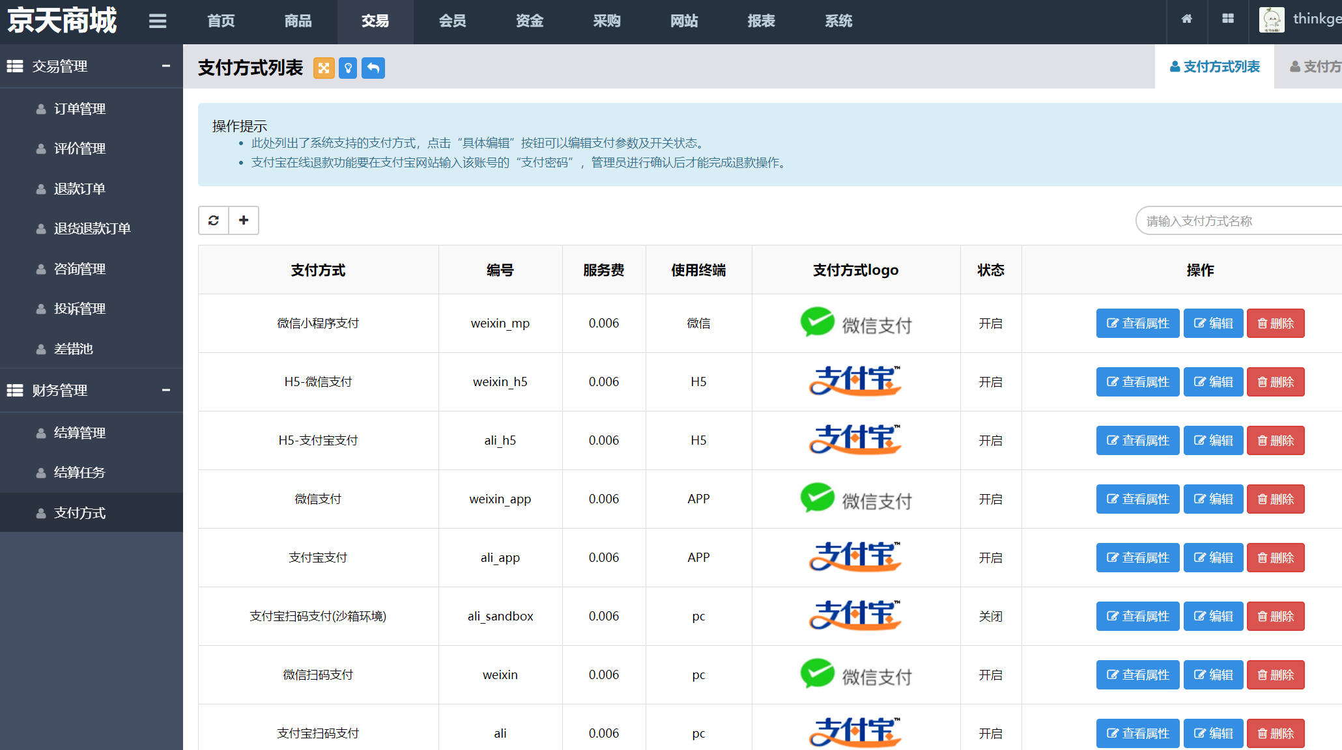The image size is (1342, 750).
Task: Open the 会员 top menu
Action: [453, 21]
